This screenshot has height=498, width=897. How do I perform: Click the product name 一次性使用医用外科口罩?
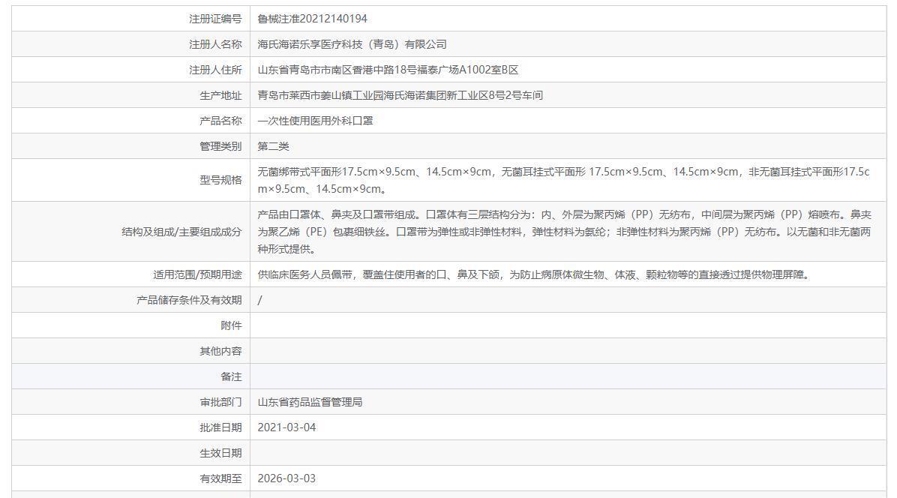tap(315, 121)
